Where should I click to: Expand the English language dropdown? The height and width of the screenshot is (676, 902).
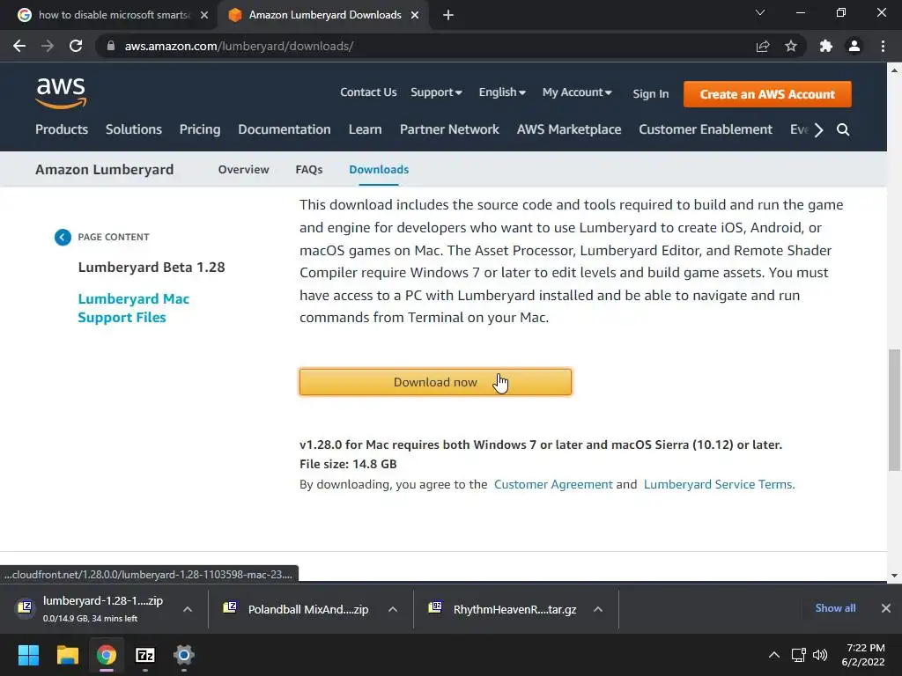[502, 92]
